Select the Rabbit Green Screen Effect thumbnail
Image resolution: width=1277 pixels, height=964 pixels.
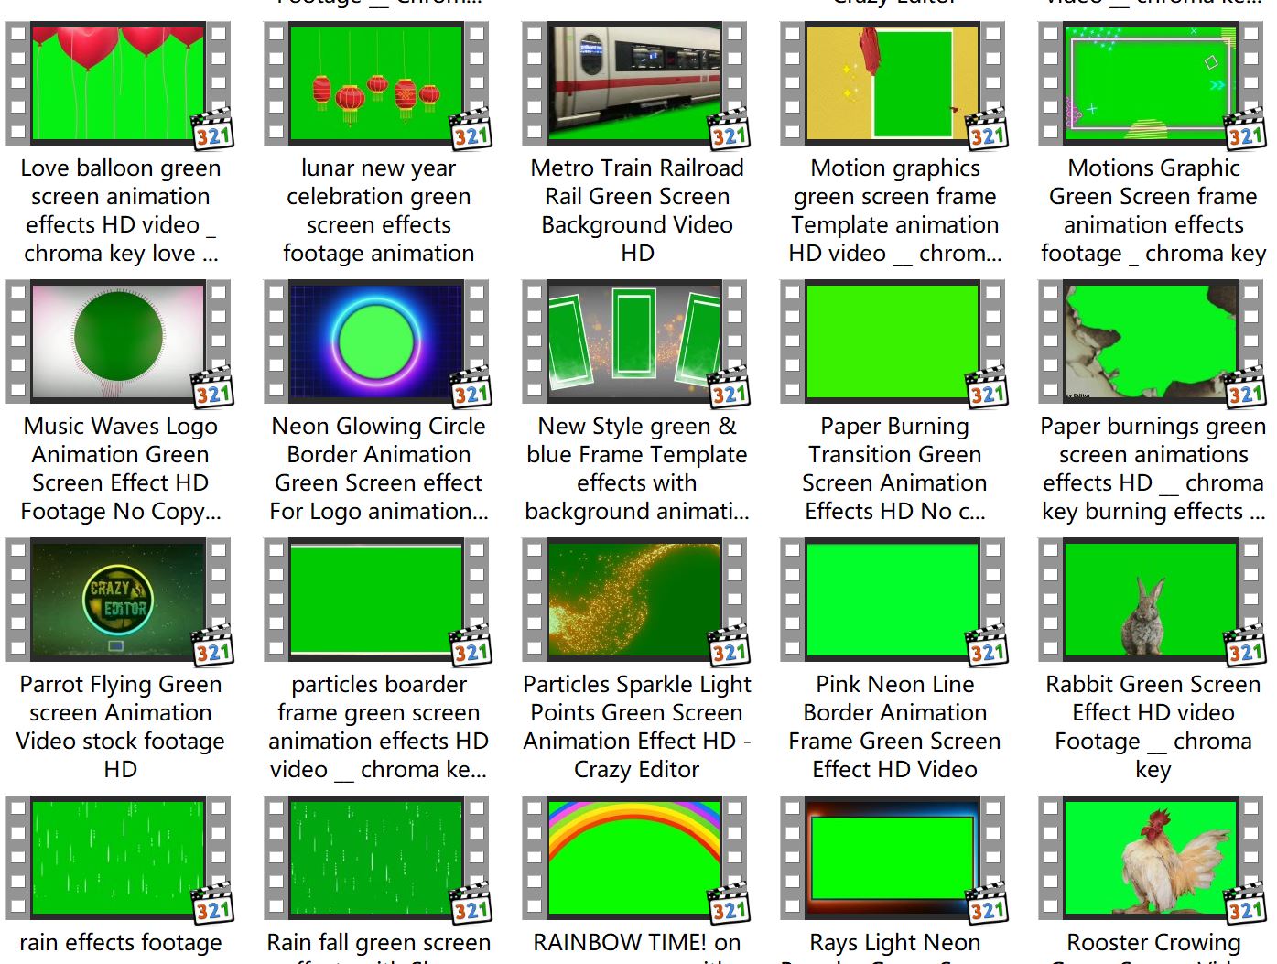pyautogui.click(x=1151, y=600)
